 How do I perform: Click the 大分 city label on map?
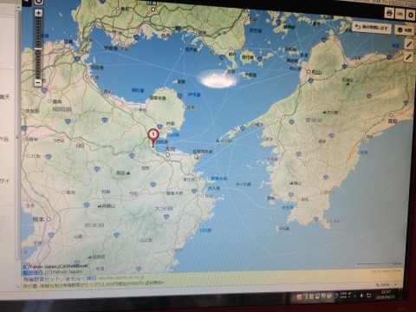(170, 149)
